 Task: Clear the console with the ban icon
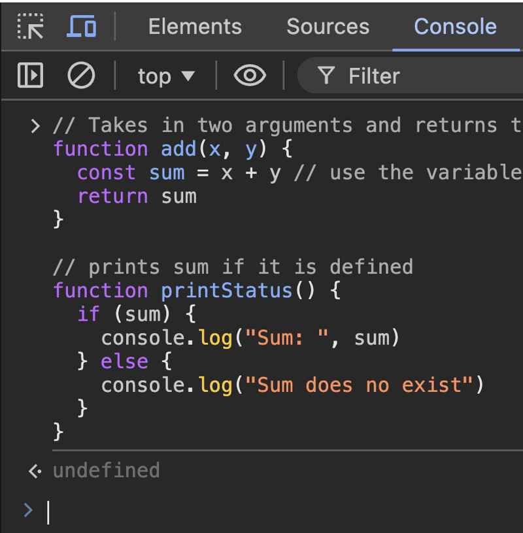pyautogui.click(x=81, y=75)
